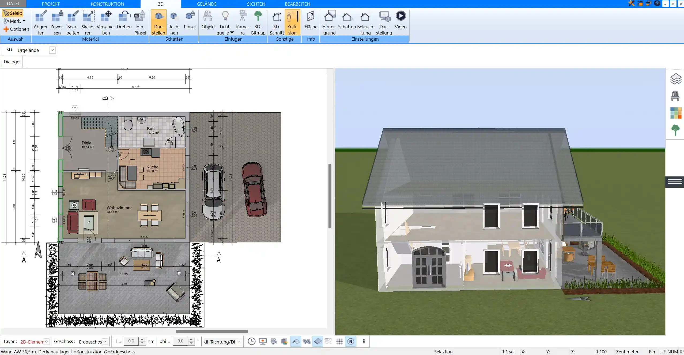Toggle the timber beams display button

307,341
